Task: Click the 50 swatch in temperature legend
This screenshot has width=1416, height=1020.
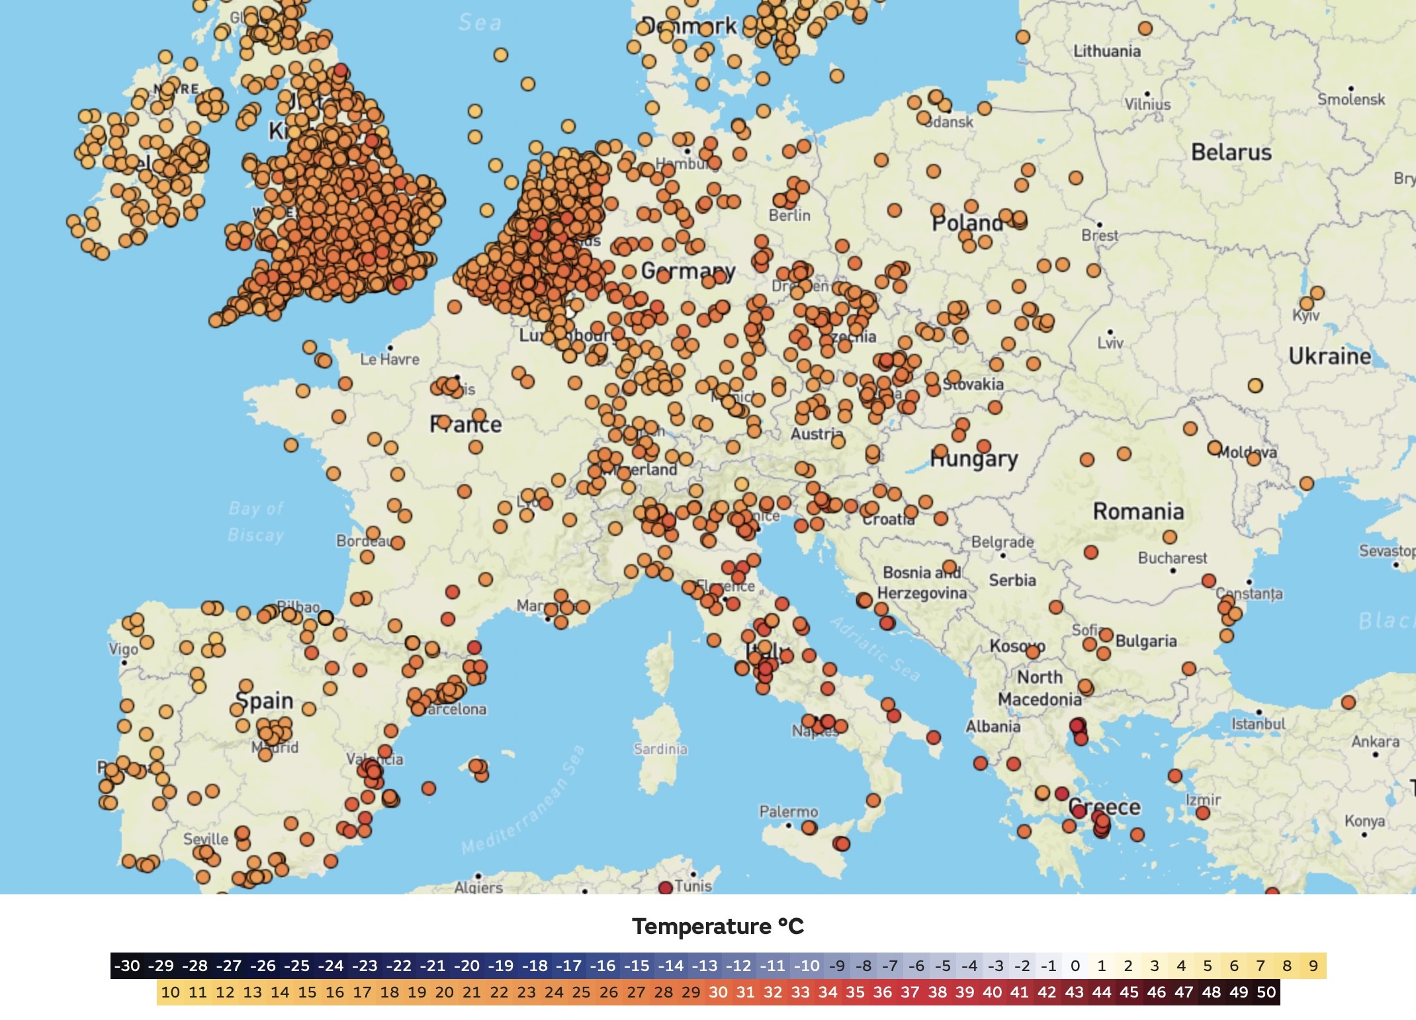Action: 1266,992
